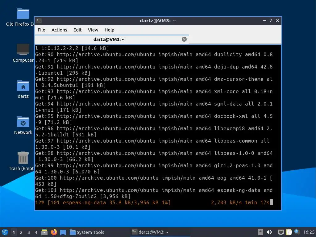Click the Get:95 docbook-xml line

[x=154, y=119]
